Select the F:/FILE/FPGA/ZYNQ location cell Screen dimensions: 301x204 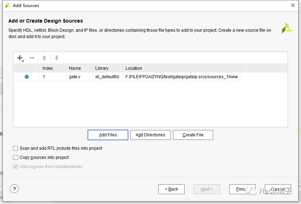click(182, 77)
